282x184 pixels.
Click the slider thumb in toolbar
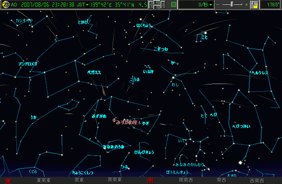pyautogui.click(x=233, y=4)
